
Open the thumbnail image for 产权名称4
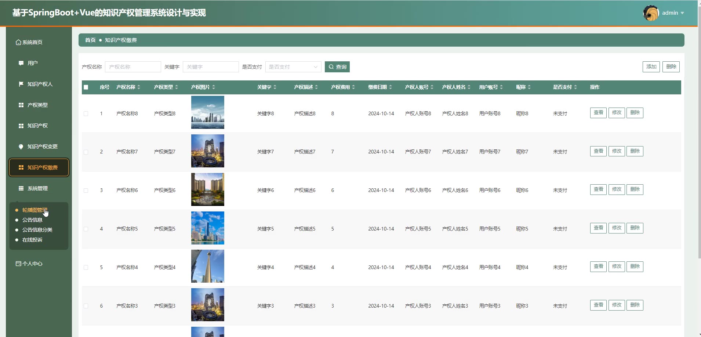pos(207,266)
